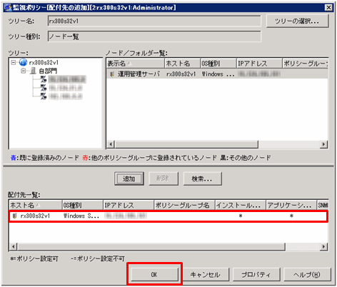Click dialog title bar application icon
This screenshot has height=287, width=337.
pos(8,8)
